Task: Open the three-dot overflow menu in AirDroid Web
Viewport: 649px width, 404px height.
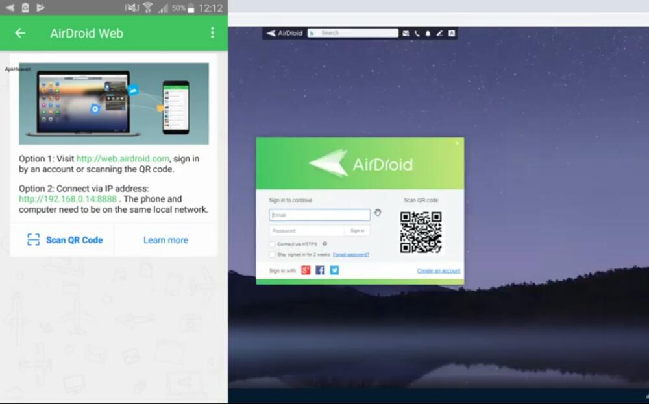Action: (x=212, y=33)
